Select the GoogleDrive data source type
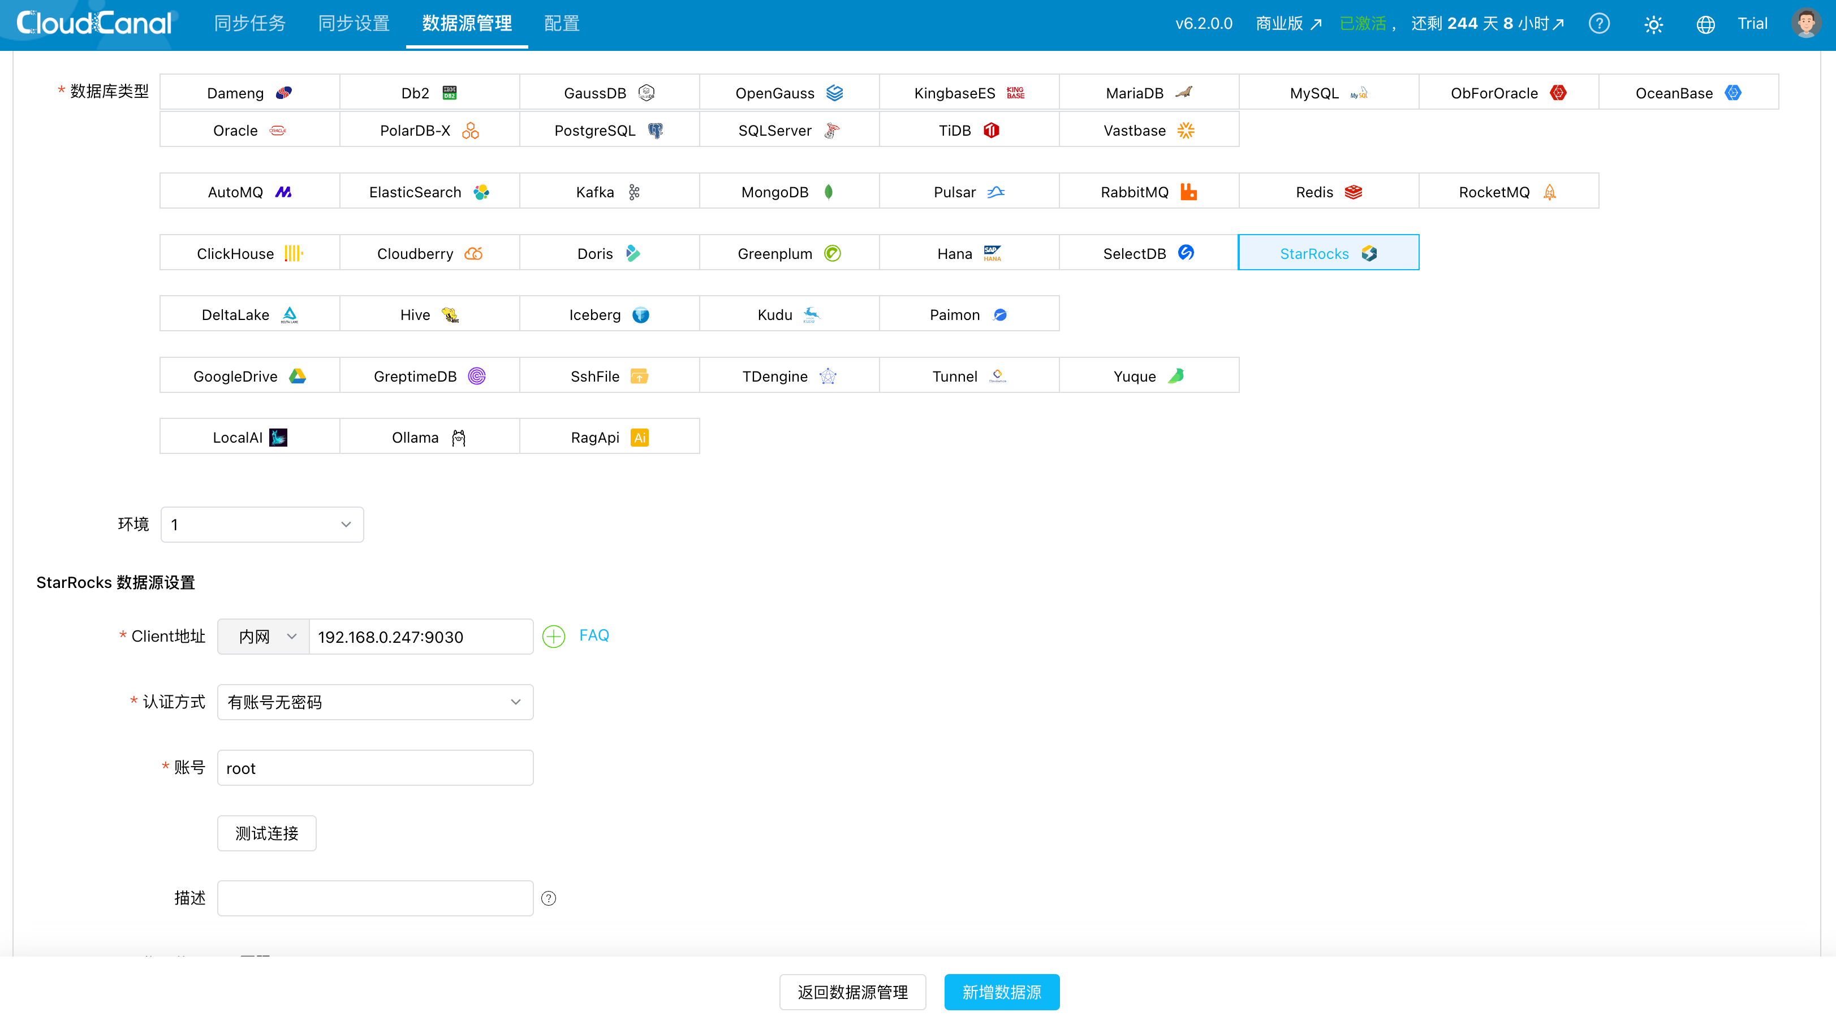 click(249, 375)
